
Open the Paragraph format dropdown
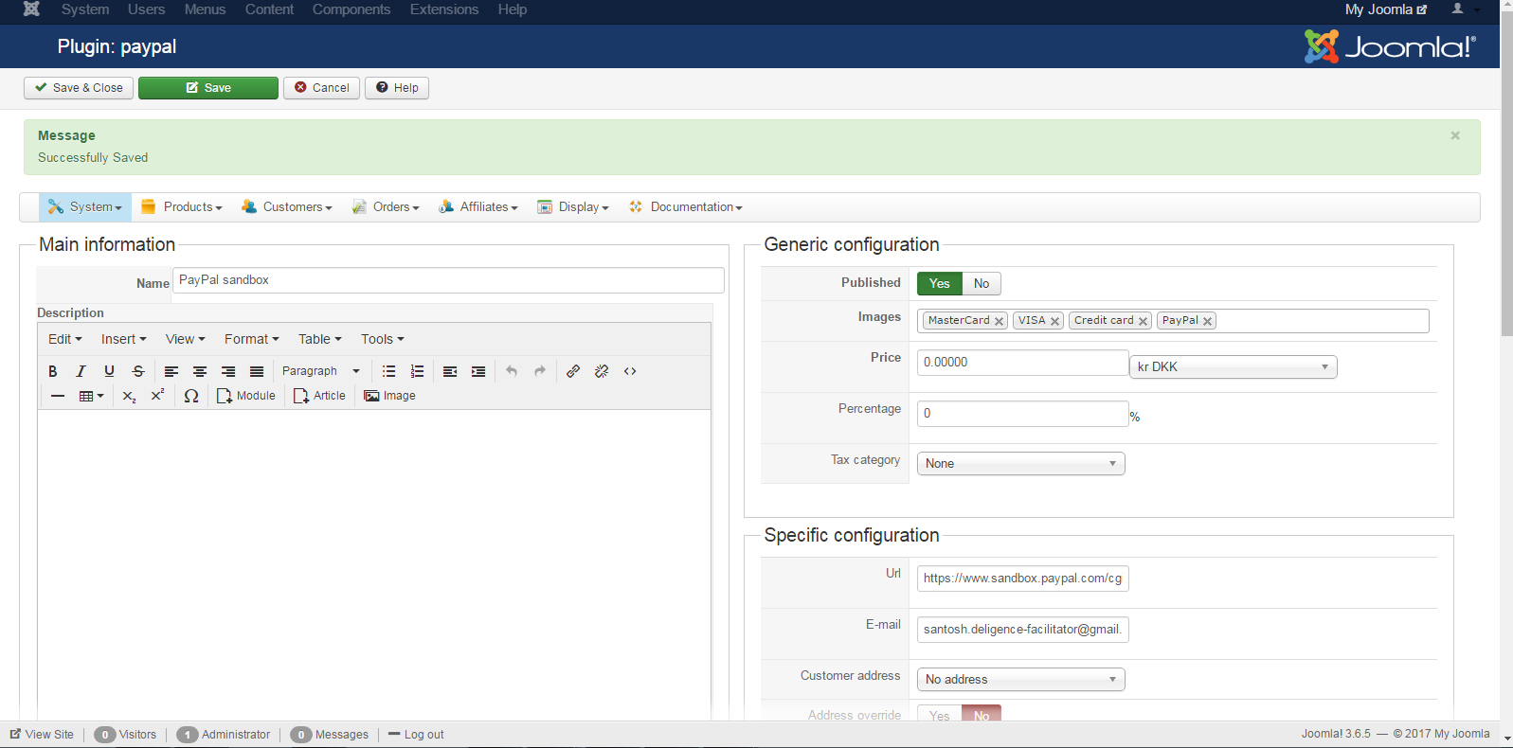[321, 371]
